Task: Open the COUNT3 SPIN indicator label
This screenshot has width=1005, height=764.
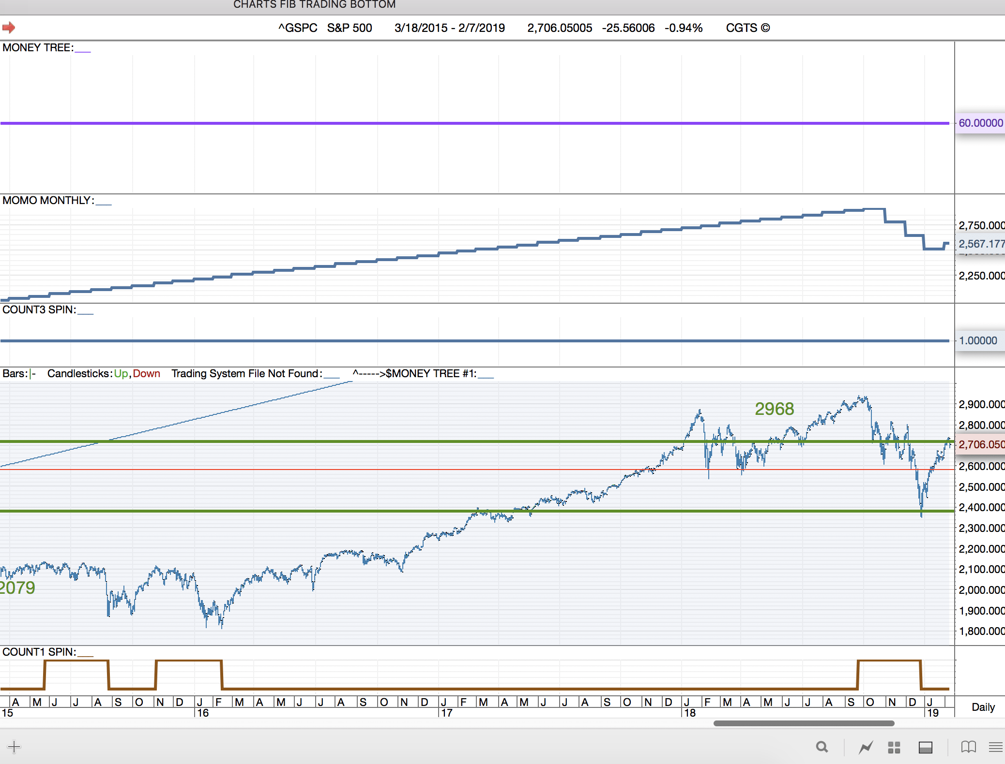Action: [39, 309]
